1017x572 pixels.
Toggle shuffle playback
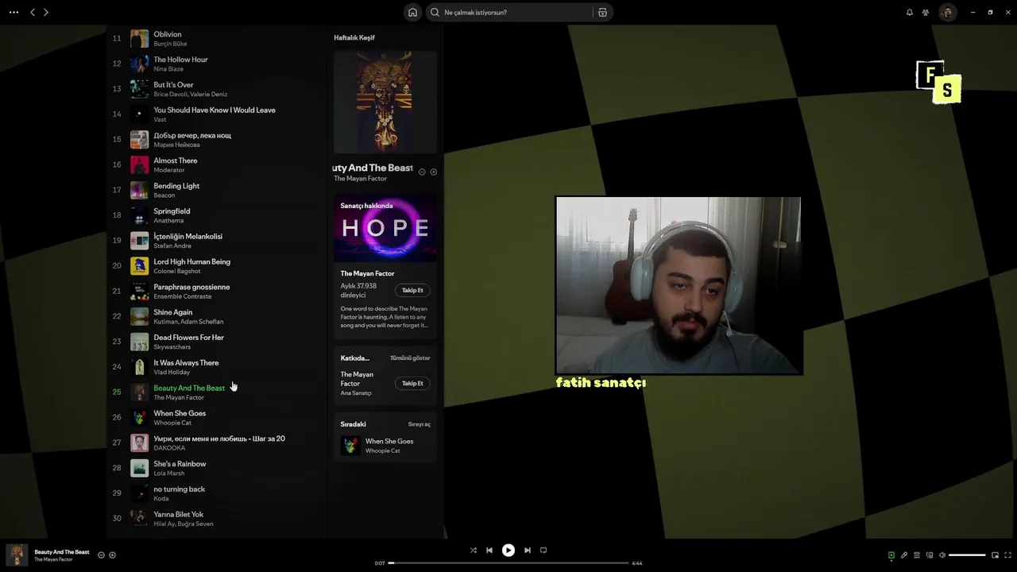point(474,550)
